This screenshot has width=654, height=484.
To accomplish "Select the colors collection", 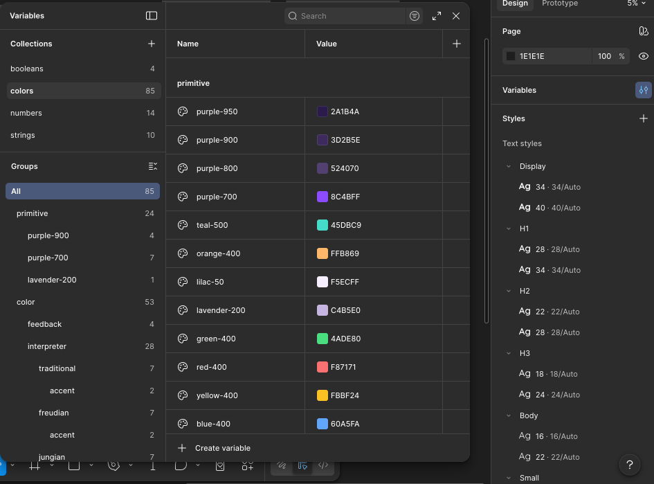I will point(84,91).
